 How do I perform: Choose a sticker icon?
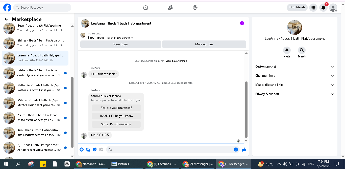click(95, 150)
